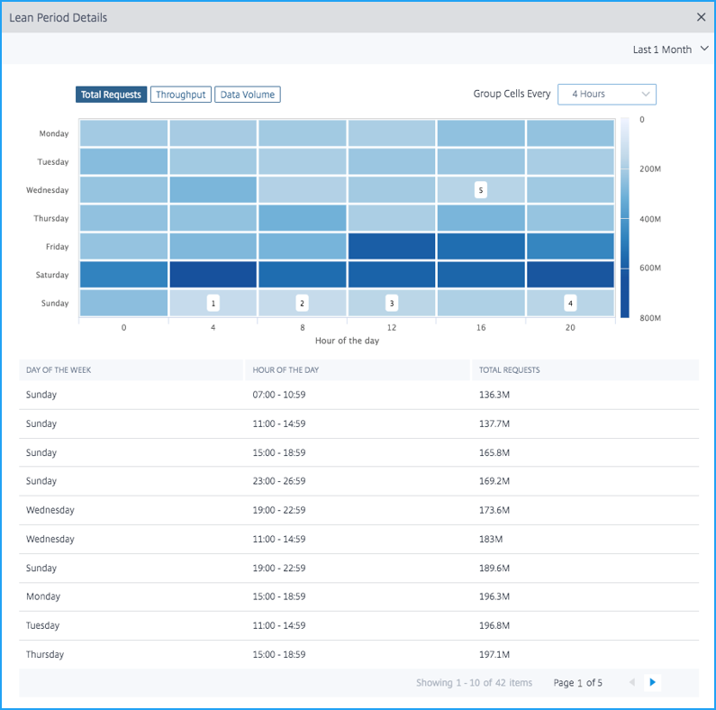
Task: Close the Lean Period Details dialog
Action: tap(701, 17)
